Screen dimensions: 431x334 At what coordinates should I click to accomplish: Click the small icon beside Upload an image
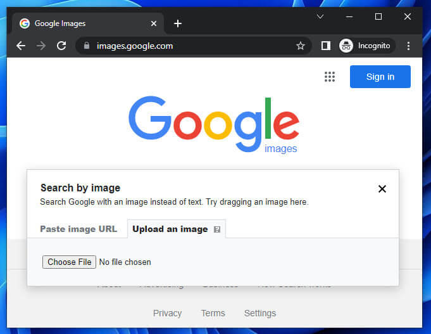pos(217,229)
